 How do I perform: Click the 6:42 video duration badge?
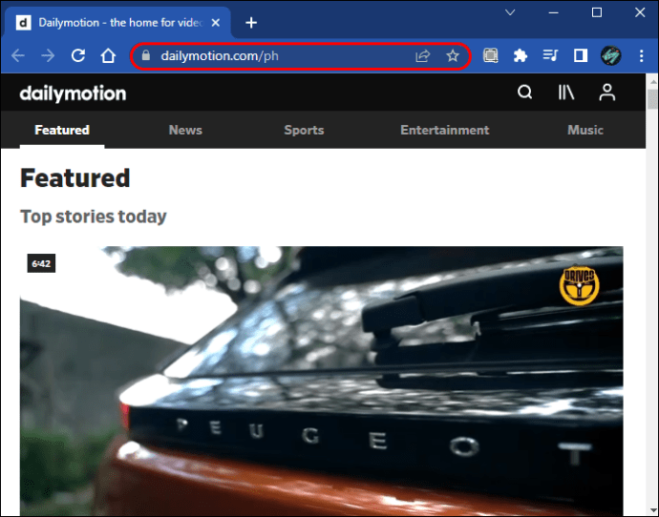41,263
